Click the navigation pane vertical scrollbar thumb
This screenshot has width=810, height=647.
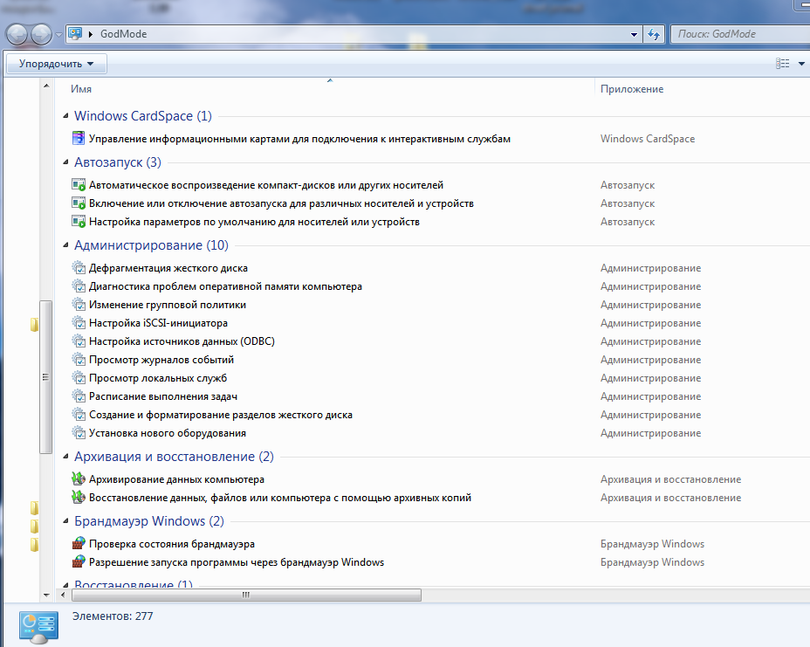pos(46,376)
